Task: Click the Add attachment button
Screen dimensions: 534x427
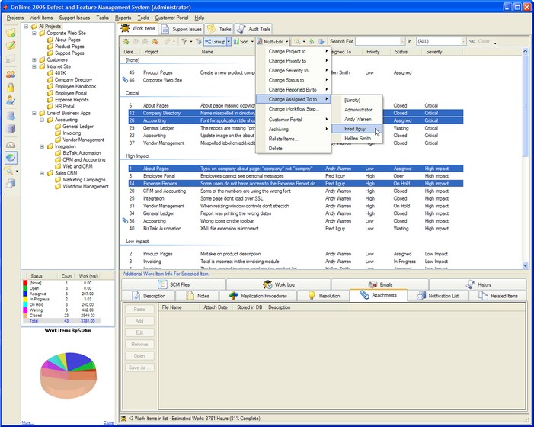Action: [x=139, y=321]
